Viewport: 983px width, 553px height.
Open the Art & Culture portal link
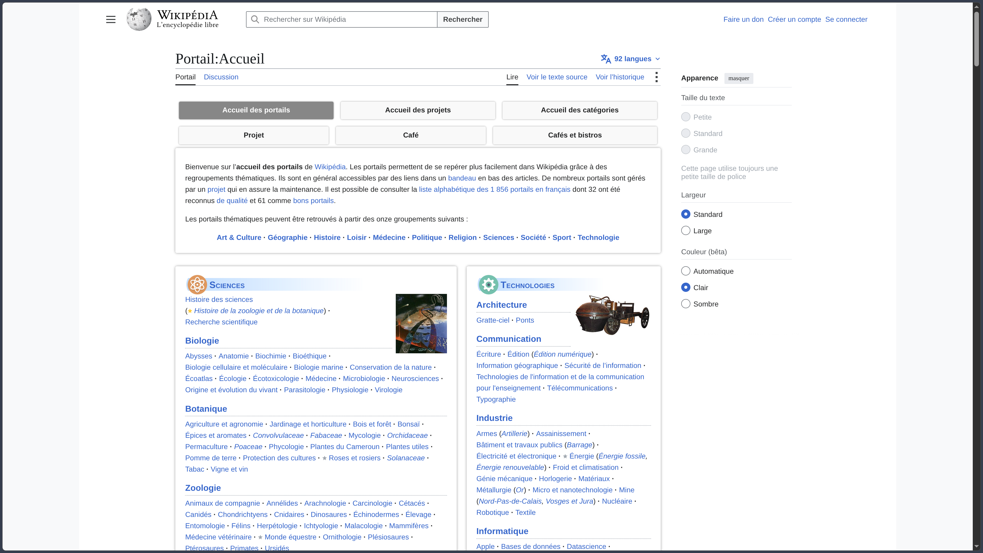pos(239,237)
